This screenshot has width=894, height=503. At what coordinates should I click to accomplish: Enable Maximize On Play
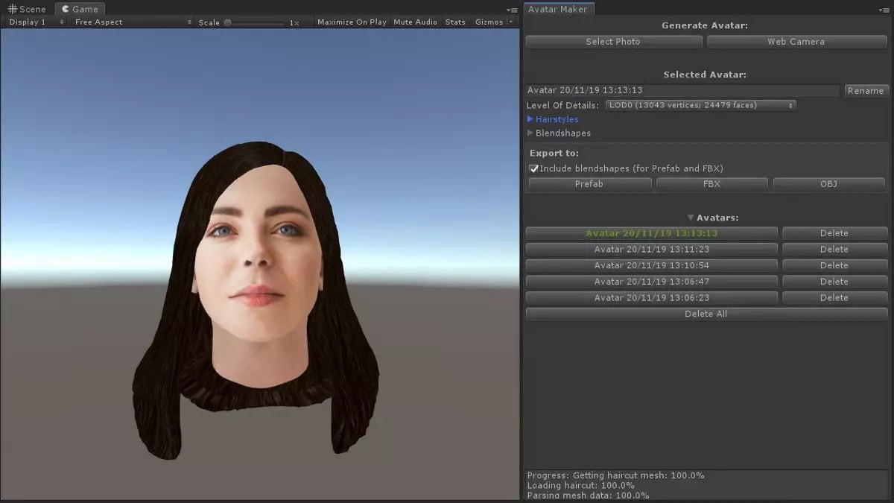(x=352, y=22)
